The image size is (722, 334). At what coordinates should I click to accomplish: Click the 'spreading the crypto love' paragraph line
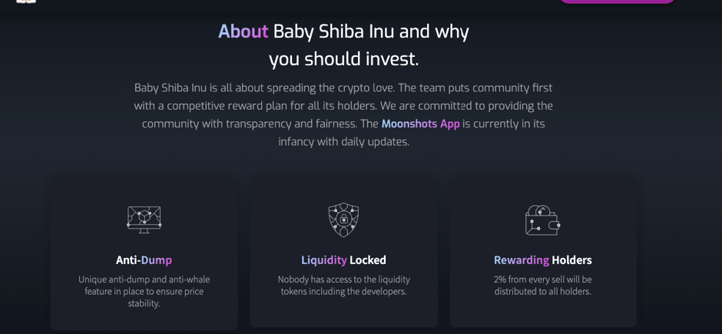pyautogui.click(x=343, y=88)
